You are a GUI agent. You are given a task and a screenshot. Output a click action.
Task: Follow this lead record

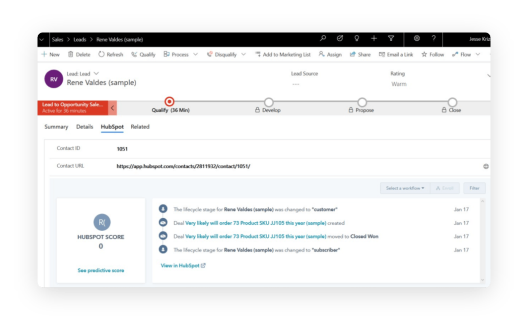click(432, 54)
